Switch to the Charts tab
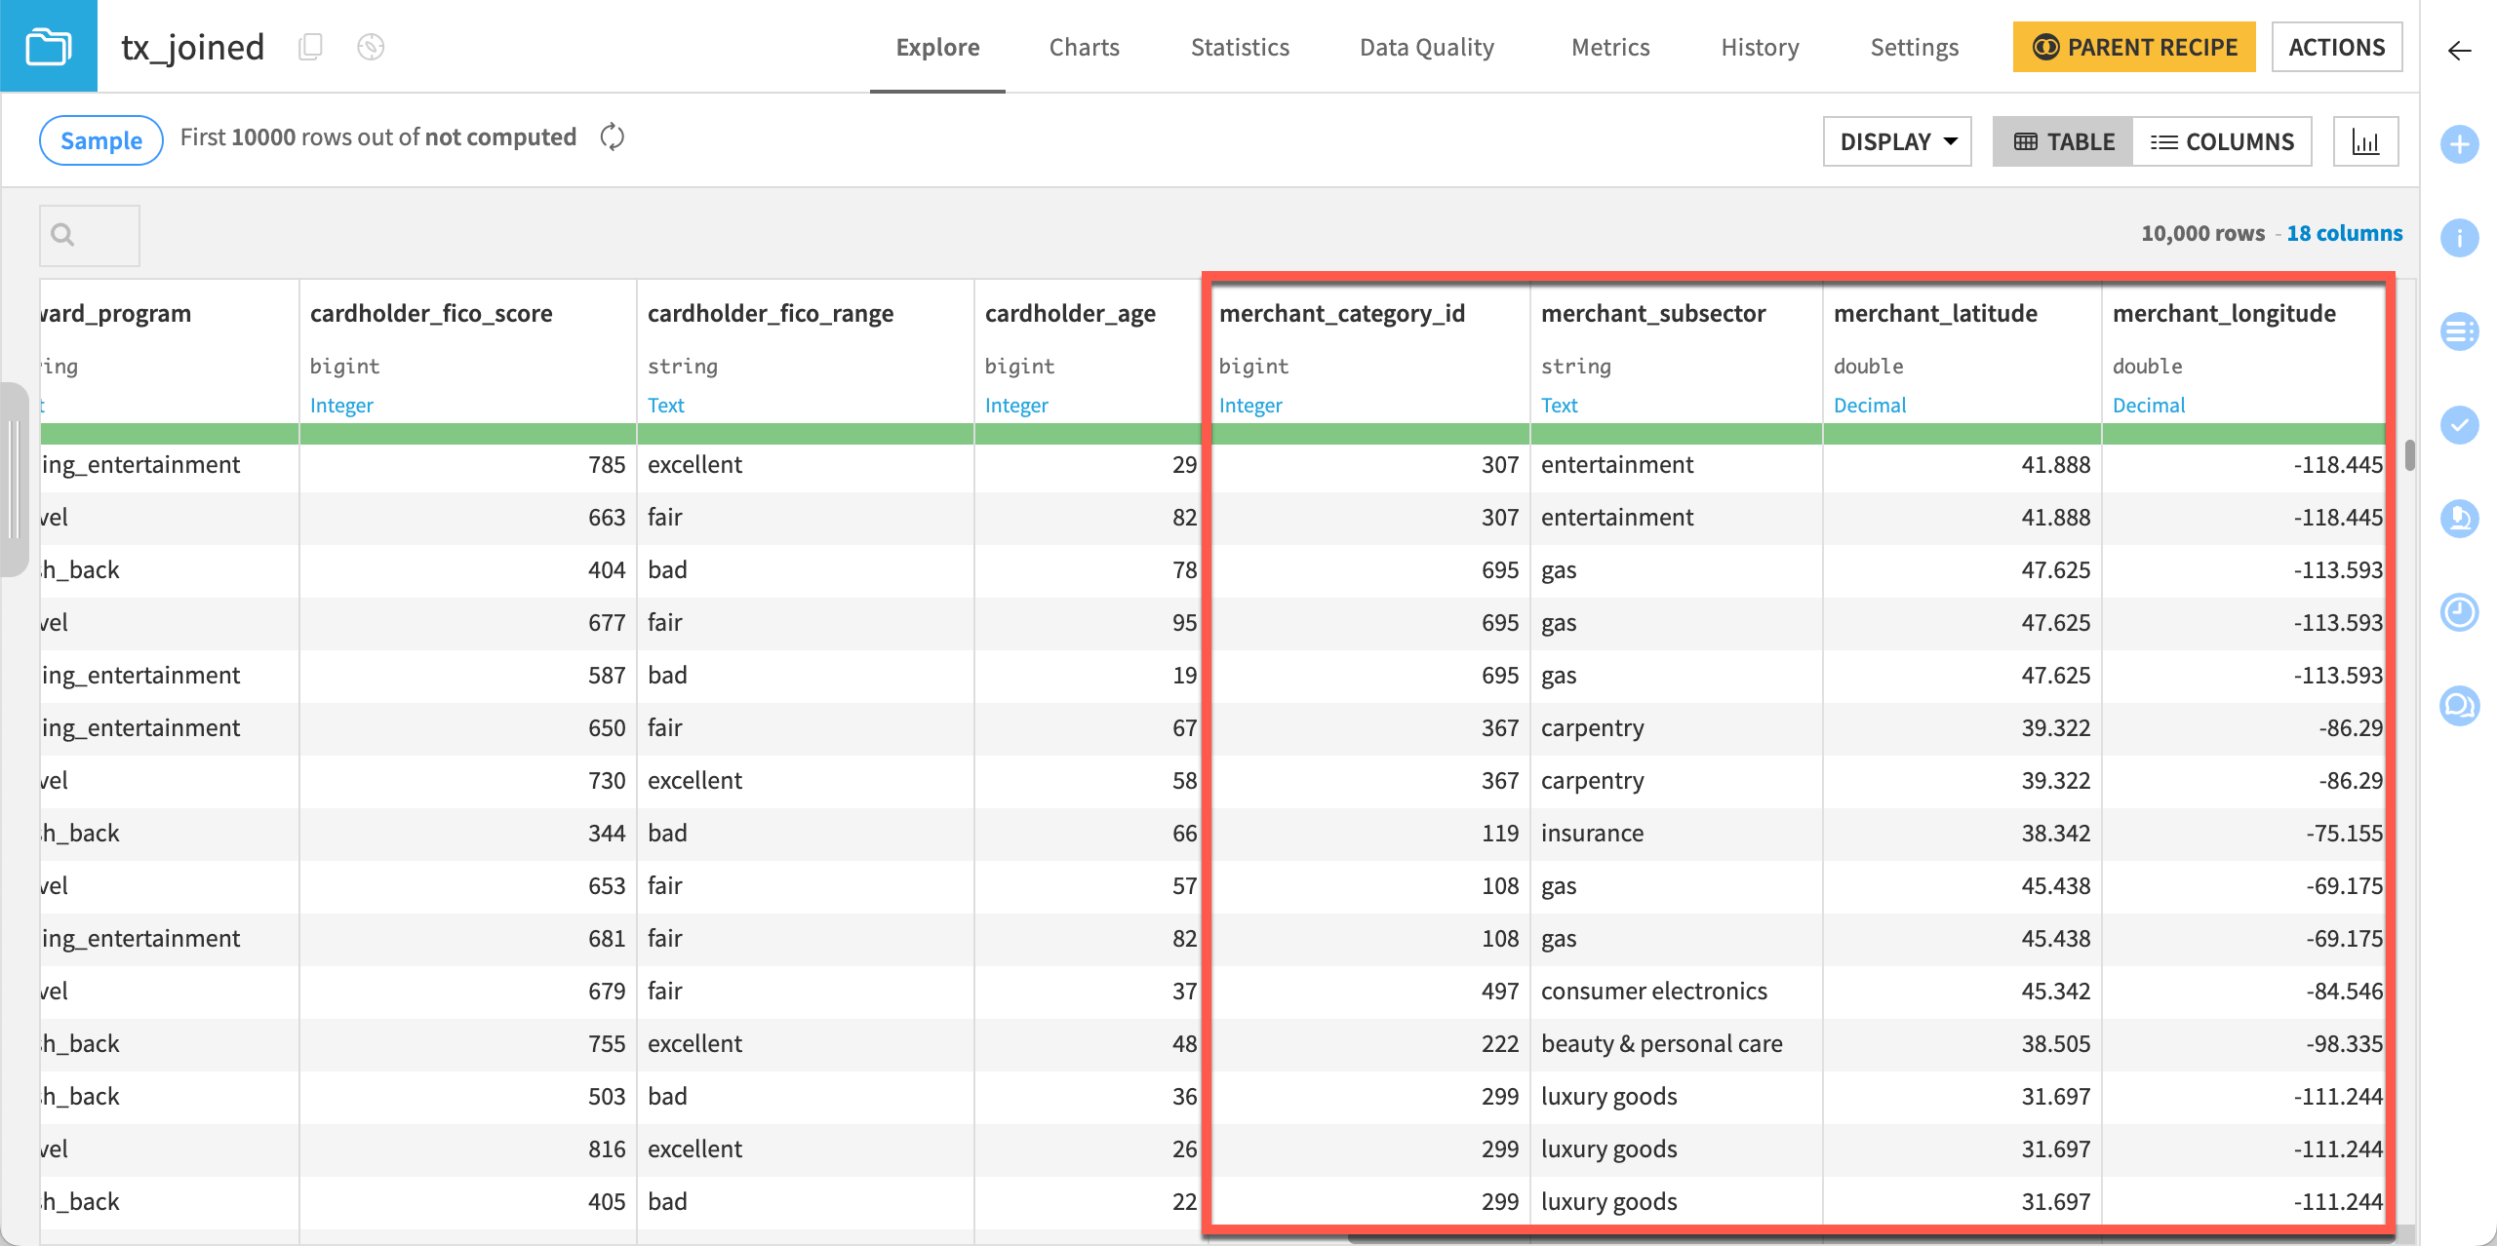Image resolution: width=2497 pixels, height=1246 pixels. pos(1084,47)
